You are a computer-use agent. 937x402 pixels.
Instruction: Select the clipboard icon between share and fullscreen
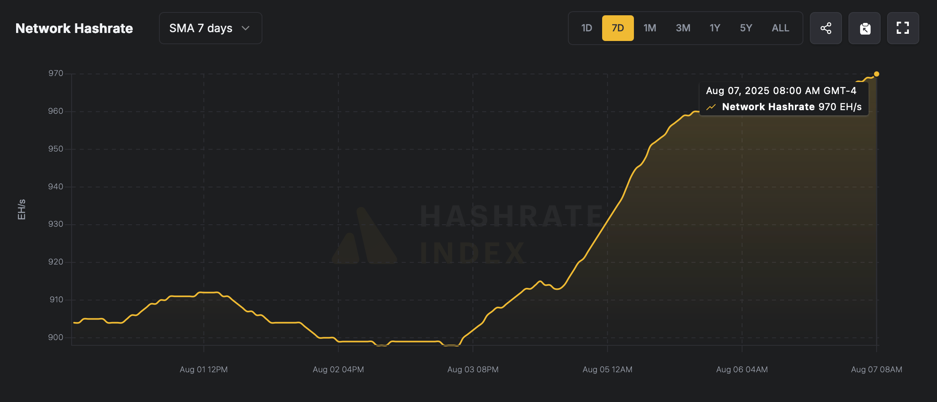[865, 28]
